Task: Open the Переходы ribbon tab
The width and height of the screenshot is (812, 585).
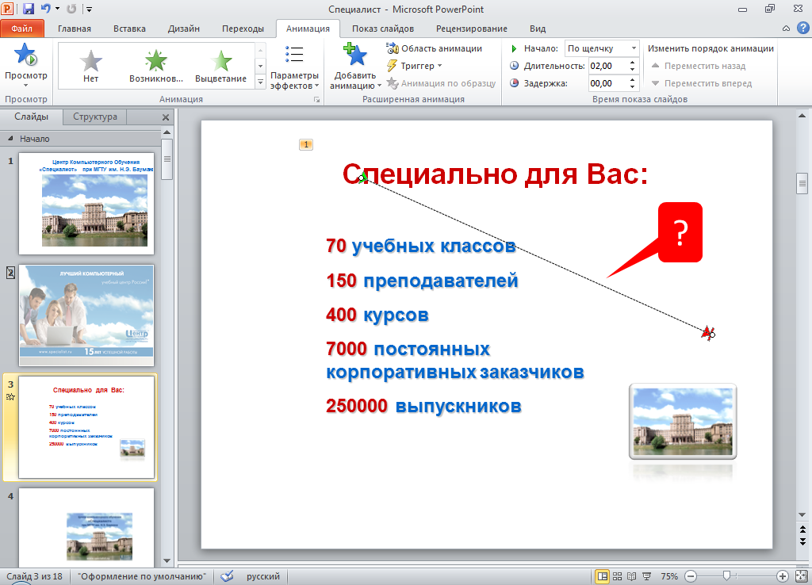Action: click(x=243, y=29)
